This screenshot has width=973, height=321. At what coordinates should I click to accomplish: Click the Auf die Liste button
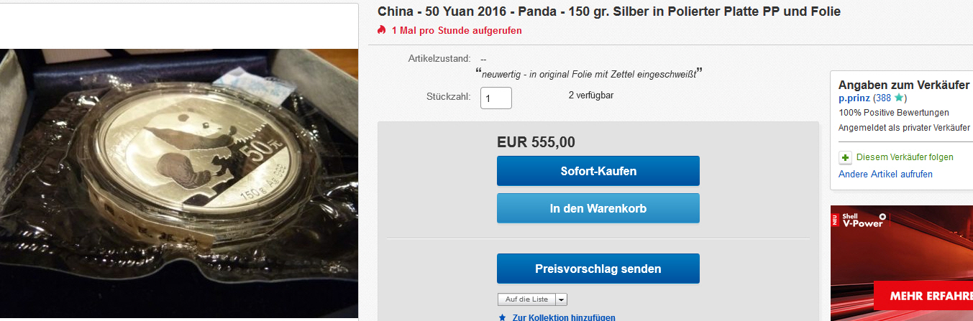[x=526, y=299]
